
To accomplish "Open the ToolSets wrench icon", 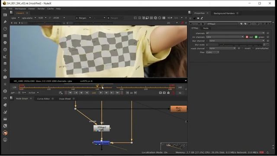I will click(5, 112).
